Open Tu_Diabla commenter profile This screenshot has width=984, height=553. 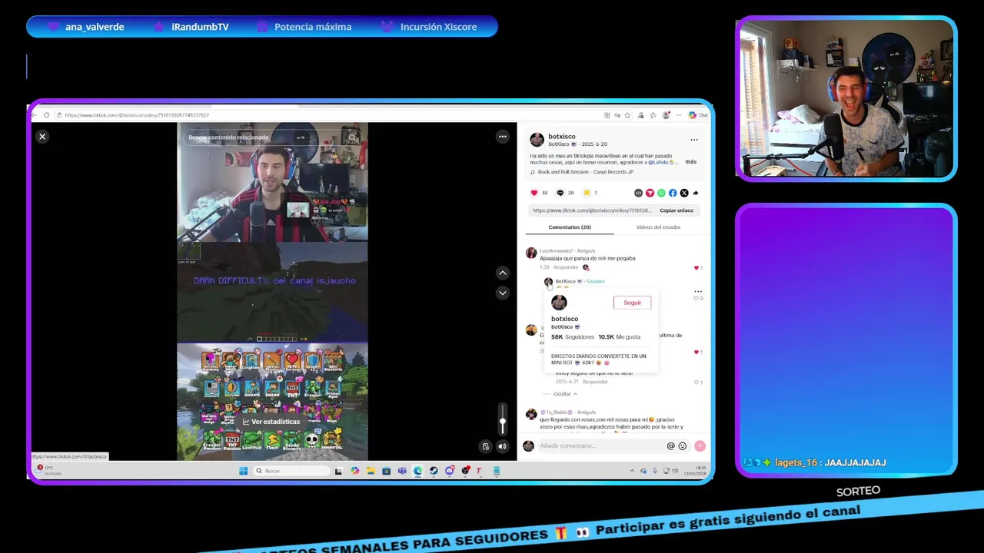click(x=531, y=414)
